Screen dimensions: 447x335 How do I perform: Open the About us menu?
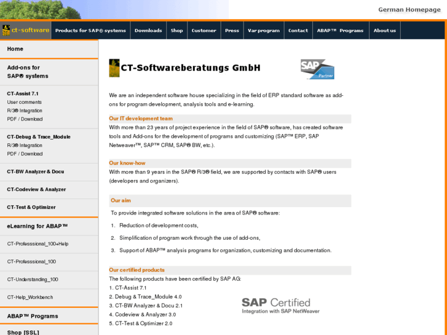(385, 31)
